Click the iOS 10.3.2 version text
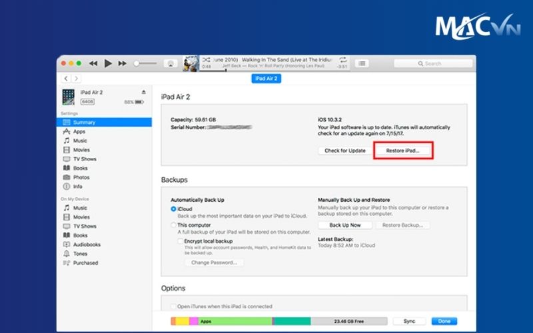Viewport: 533px width, 333px height. [x=330, y=120]
